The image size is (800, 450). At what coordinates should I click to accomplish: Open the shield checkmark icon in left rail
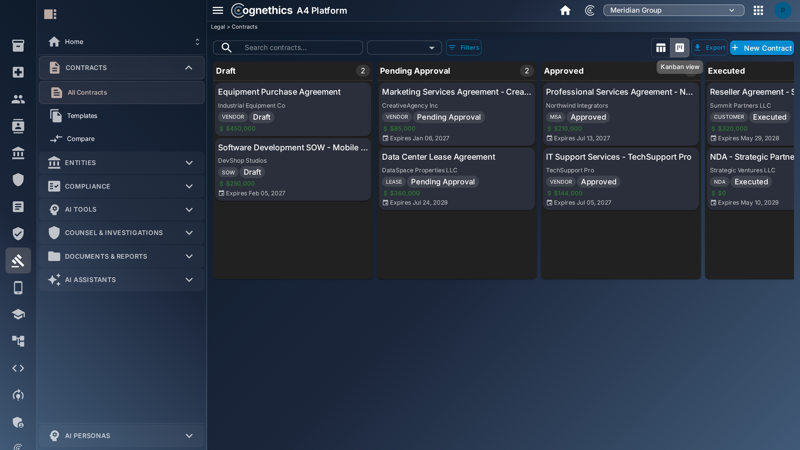coord(18,234)
